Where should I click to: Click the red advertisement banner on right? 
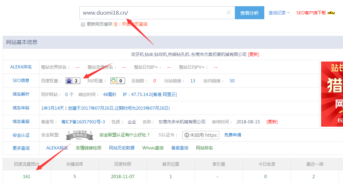(332, 94)
